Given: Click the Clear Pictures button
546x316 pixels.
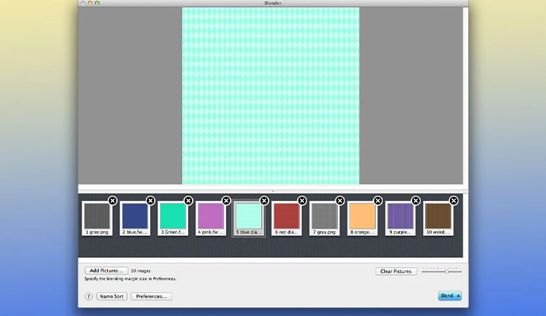Looking at the screenshot, I should point(396,271).
